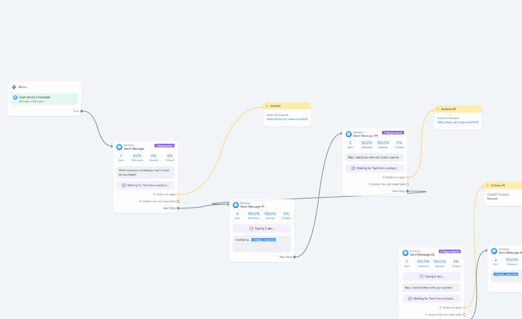522x319 pixels.
Task: Click the "0%" Clicked stat on Send Message #2
Action: click(456, 261)
